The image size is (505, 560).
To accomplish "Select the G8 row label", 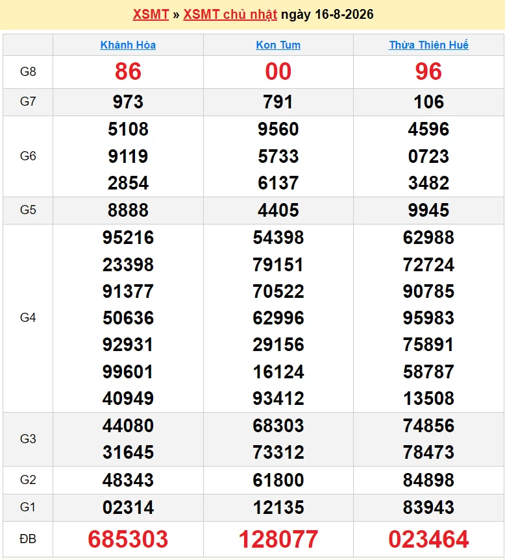I will [28, 71].
